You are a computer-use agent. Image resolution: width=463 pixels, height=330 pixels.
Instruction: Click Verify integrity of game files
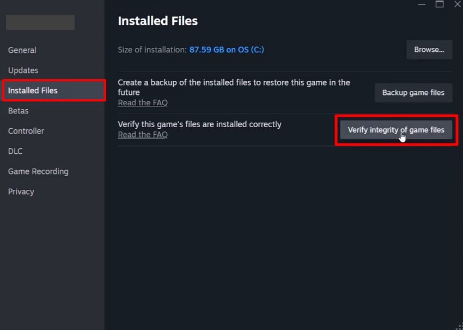(396, 129)
